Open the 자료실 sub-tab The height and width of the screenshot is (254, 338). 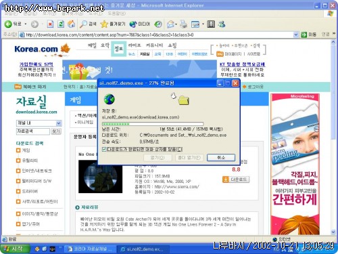pyautogui.click(x=145, y=54)
